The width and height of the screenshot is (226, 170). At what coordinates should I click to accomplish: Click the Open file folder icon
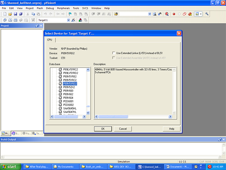click(x=10, y=14)
